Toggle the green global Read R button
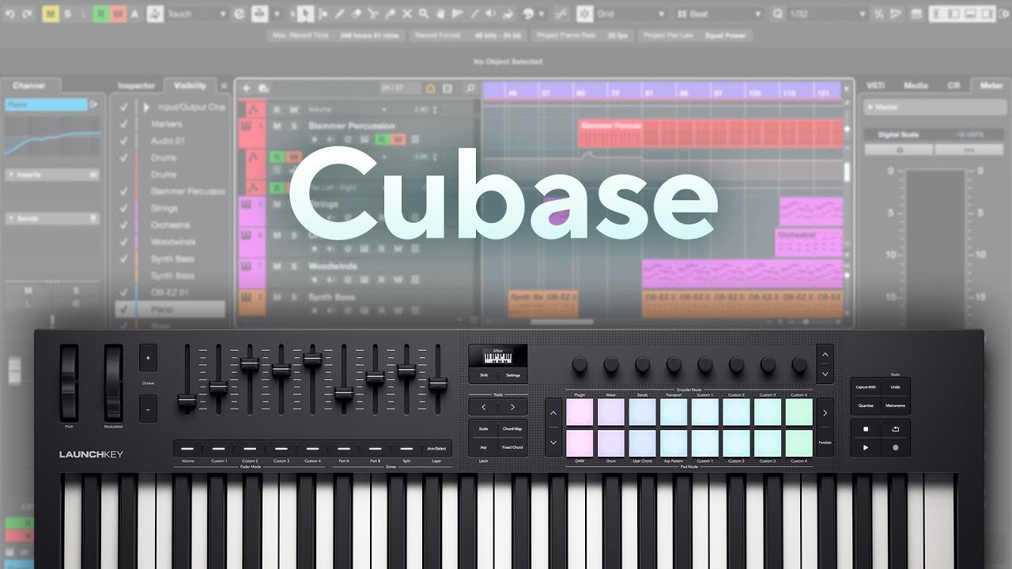The height and width of the screenshot is (569, 1012). point(101,14)
